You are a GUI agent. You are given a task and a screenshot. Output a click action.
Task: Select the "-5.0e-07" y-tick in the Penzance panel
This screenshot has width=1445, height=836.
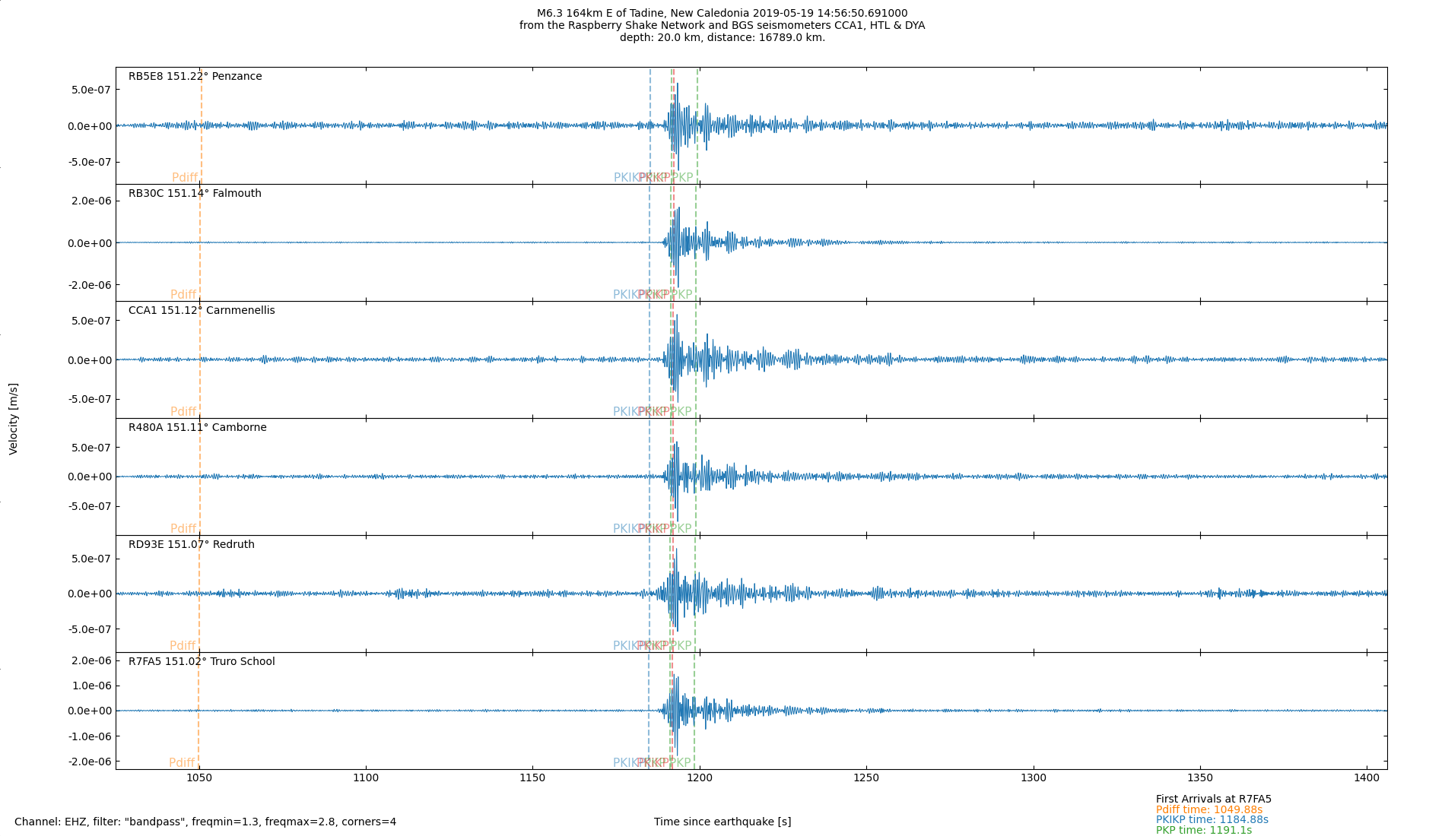90,162
